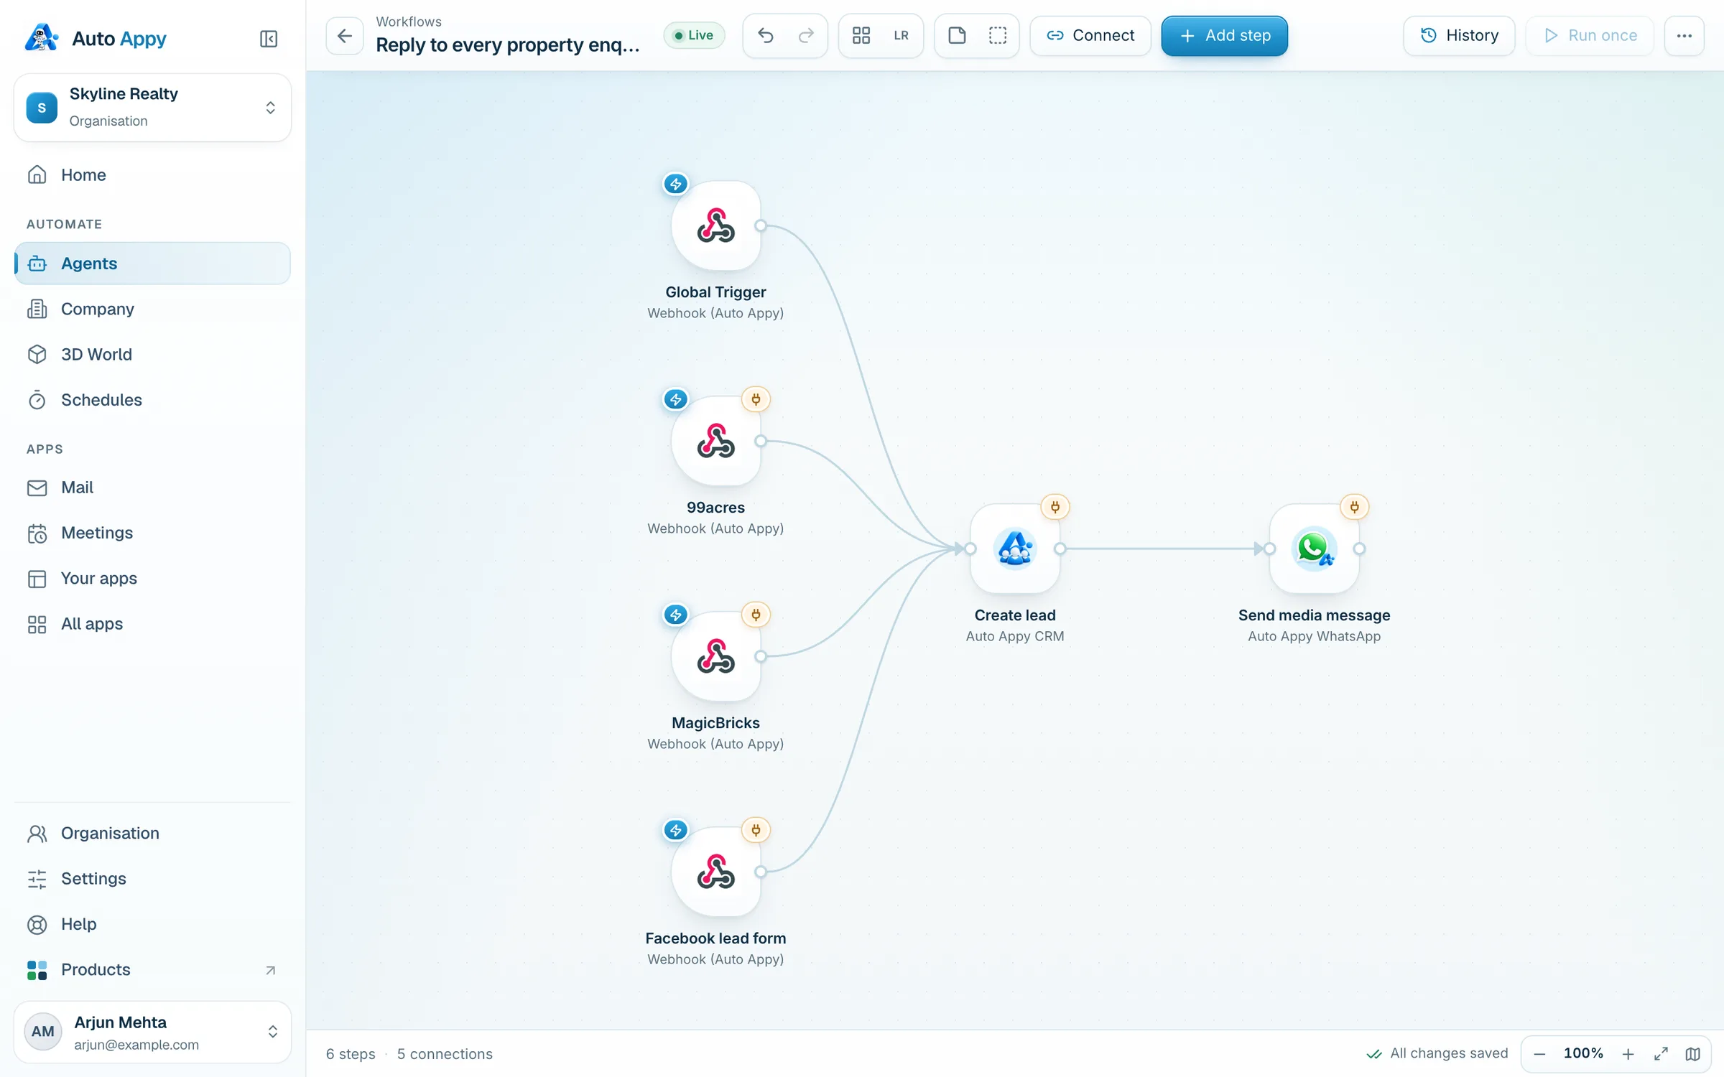Click the output port of Send media message
The width and height of the screenshot is (1724, 1077).
(1359, 549)
